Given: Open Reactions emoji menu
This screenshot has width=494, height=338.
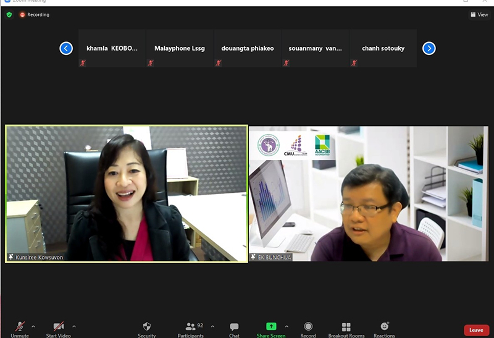Looking at the screenshot, I should [x=384, y=329].
